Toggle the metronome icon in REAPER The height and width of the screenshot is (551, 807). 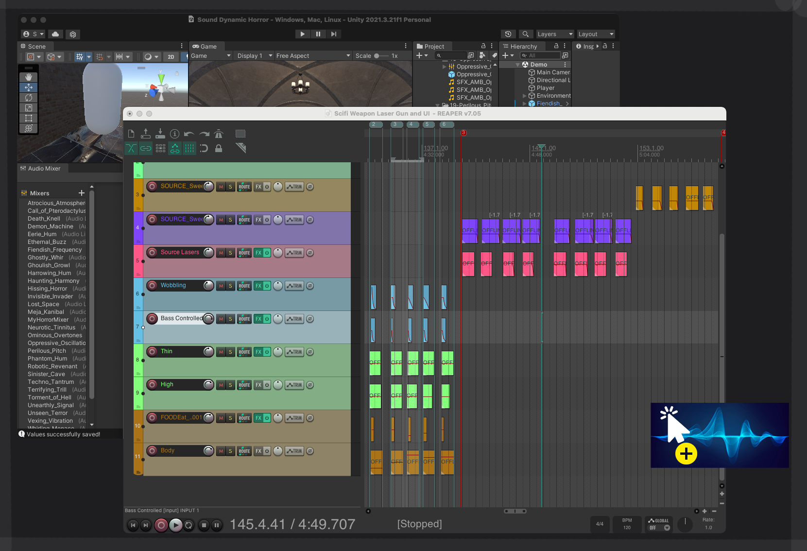pos(219,134)
